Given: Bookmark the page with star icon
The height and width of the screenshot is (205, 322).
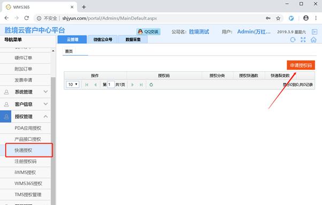Looking at the screenshot, I should 278,18.
